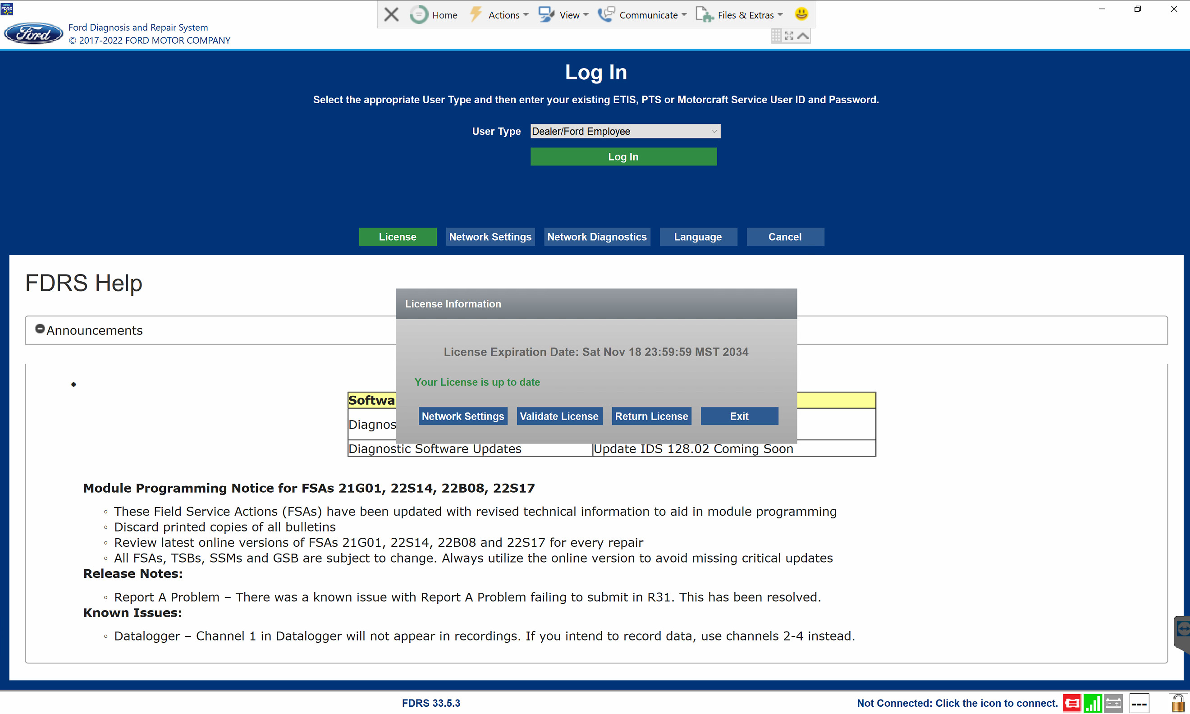Open the Actions menu
1190x714 pixels.
click(503, 15)
